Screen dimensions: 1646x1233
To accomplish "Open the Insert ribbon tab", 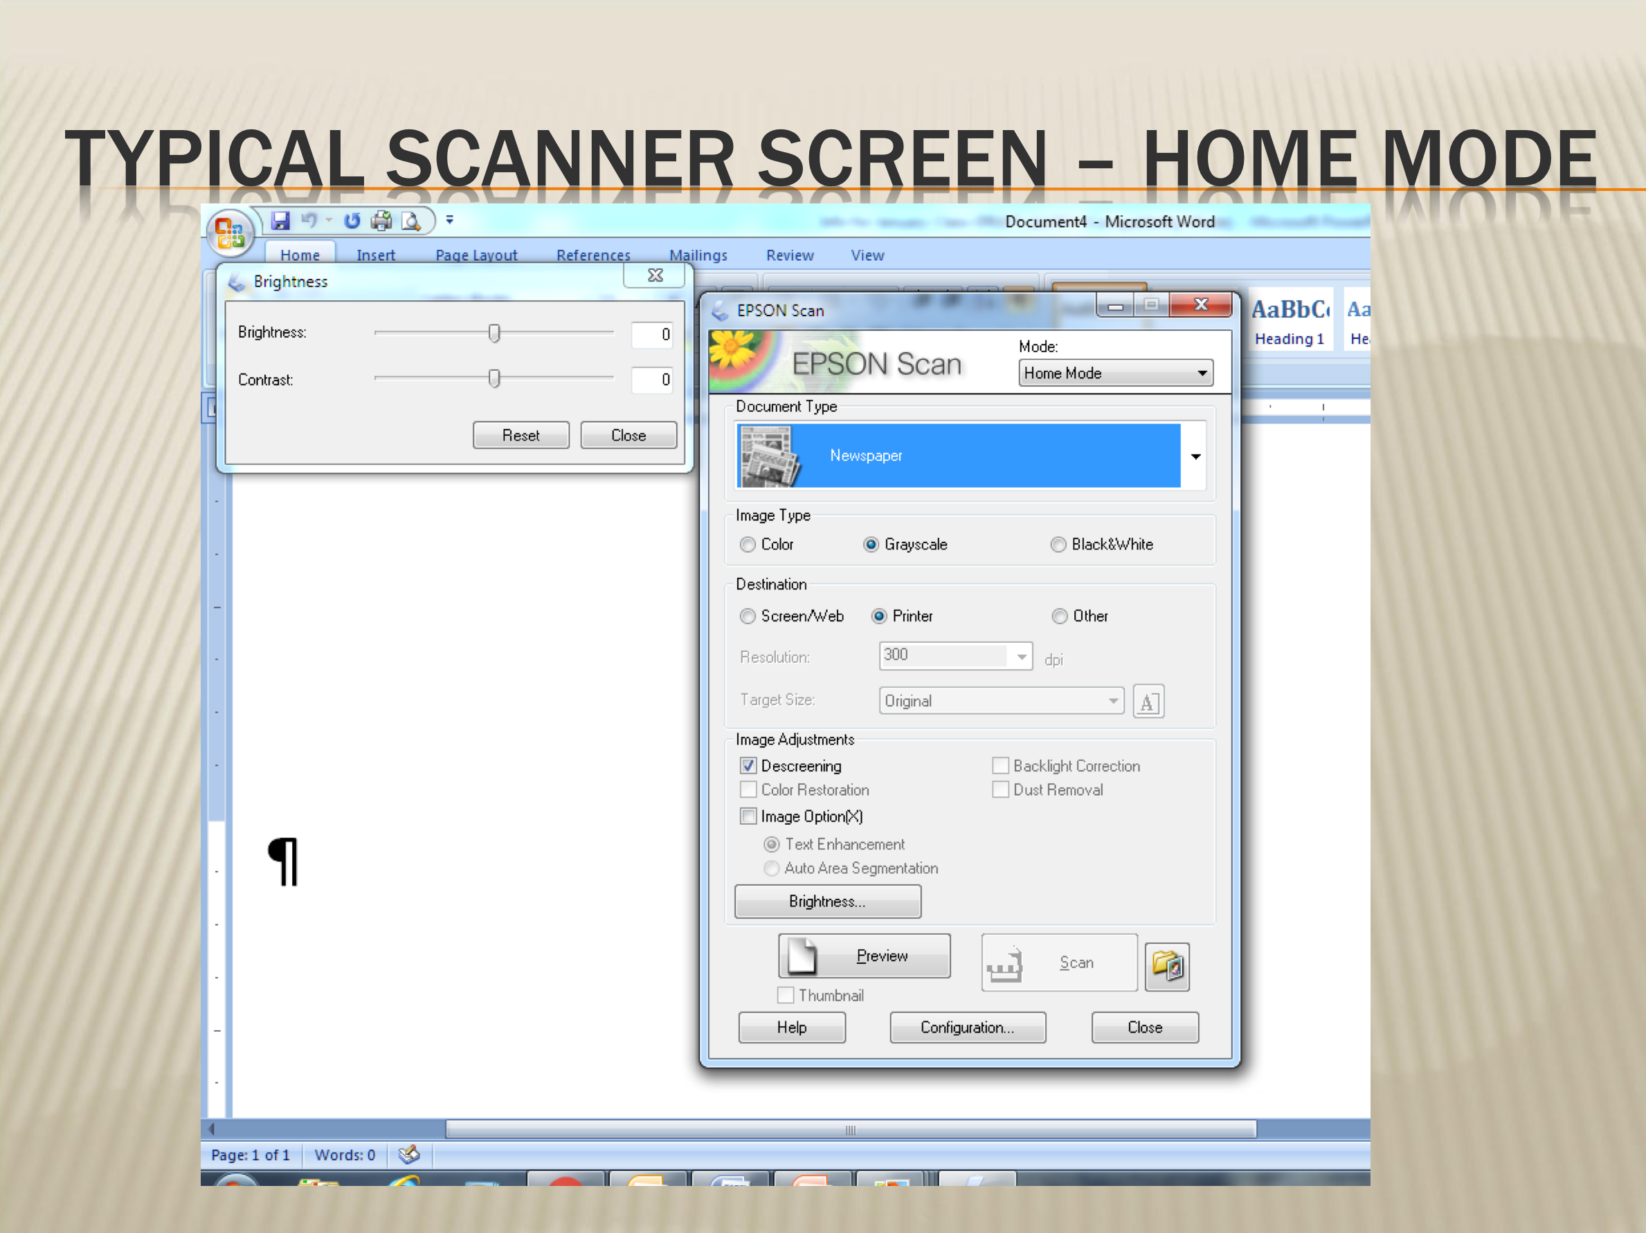I will (376, 255).
